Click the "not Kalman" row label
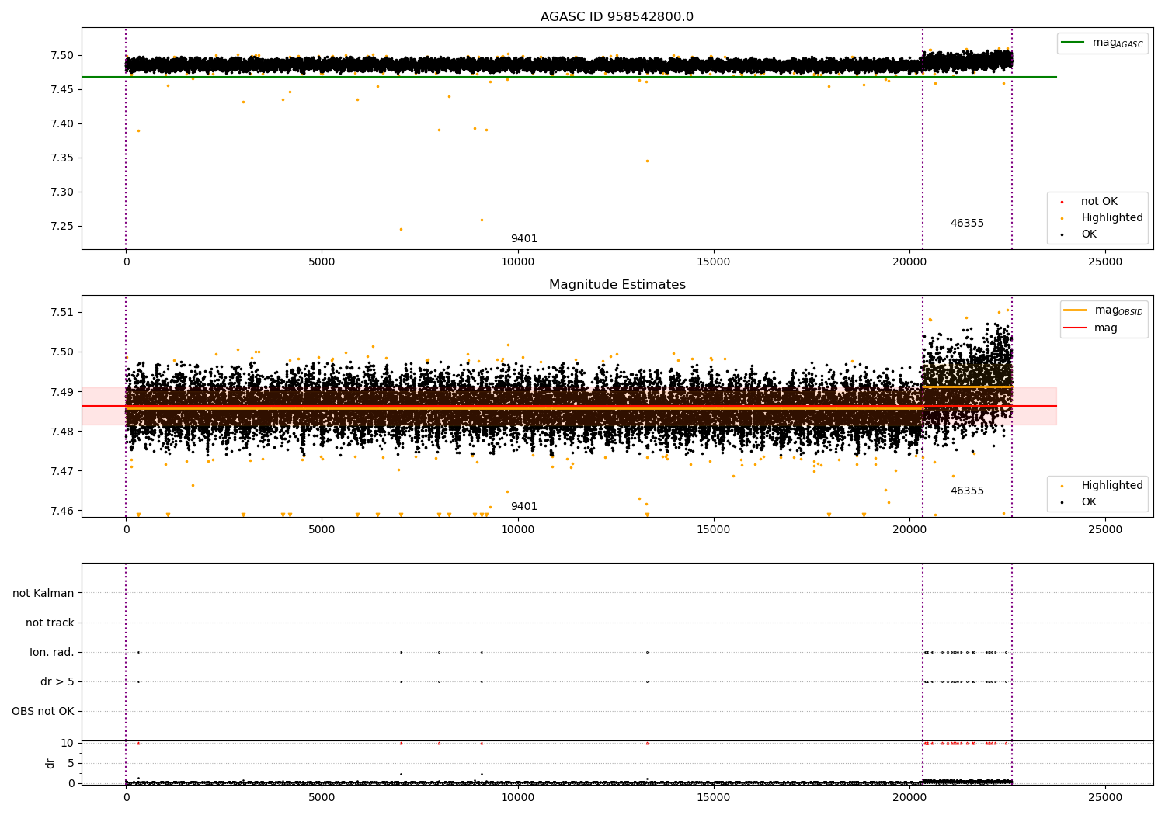This screenshot has height=815, width=1165. [43, 594]
